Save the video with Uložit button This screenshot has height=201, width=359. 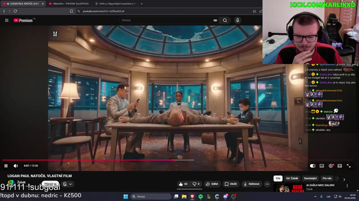[x=231, y=184]
